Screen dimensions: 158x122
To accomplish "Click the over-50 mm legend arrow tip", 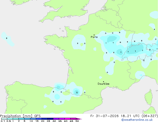I will click(x=79, y=119).
